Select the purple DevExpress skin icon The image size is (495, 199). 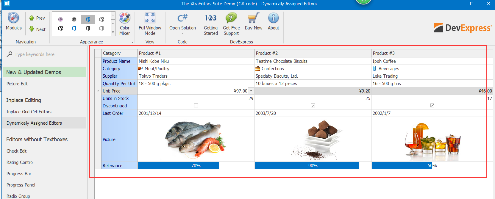(x=60, y=19)
